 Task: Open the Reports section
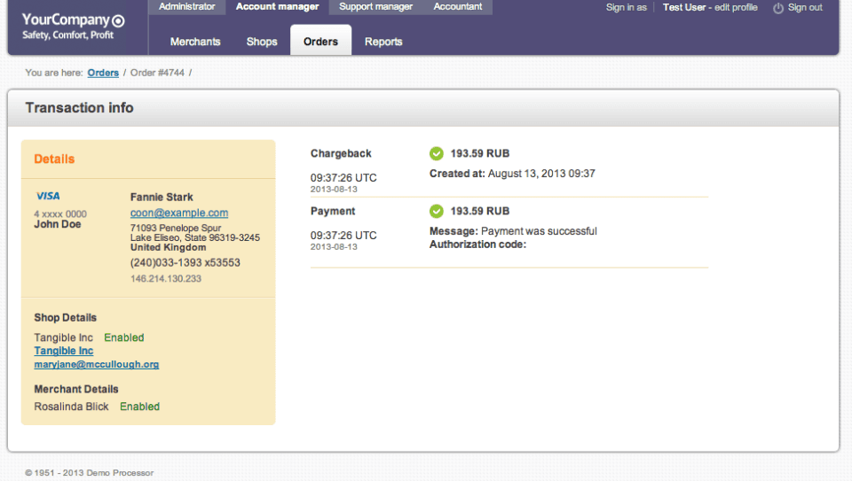point(383,42)
